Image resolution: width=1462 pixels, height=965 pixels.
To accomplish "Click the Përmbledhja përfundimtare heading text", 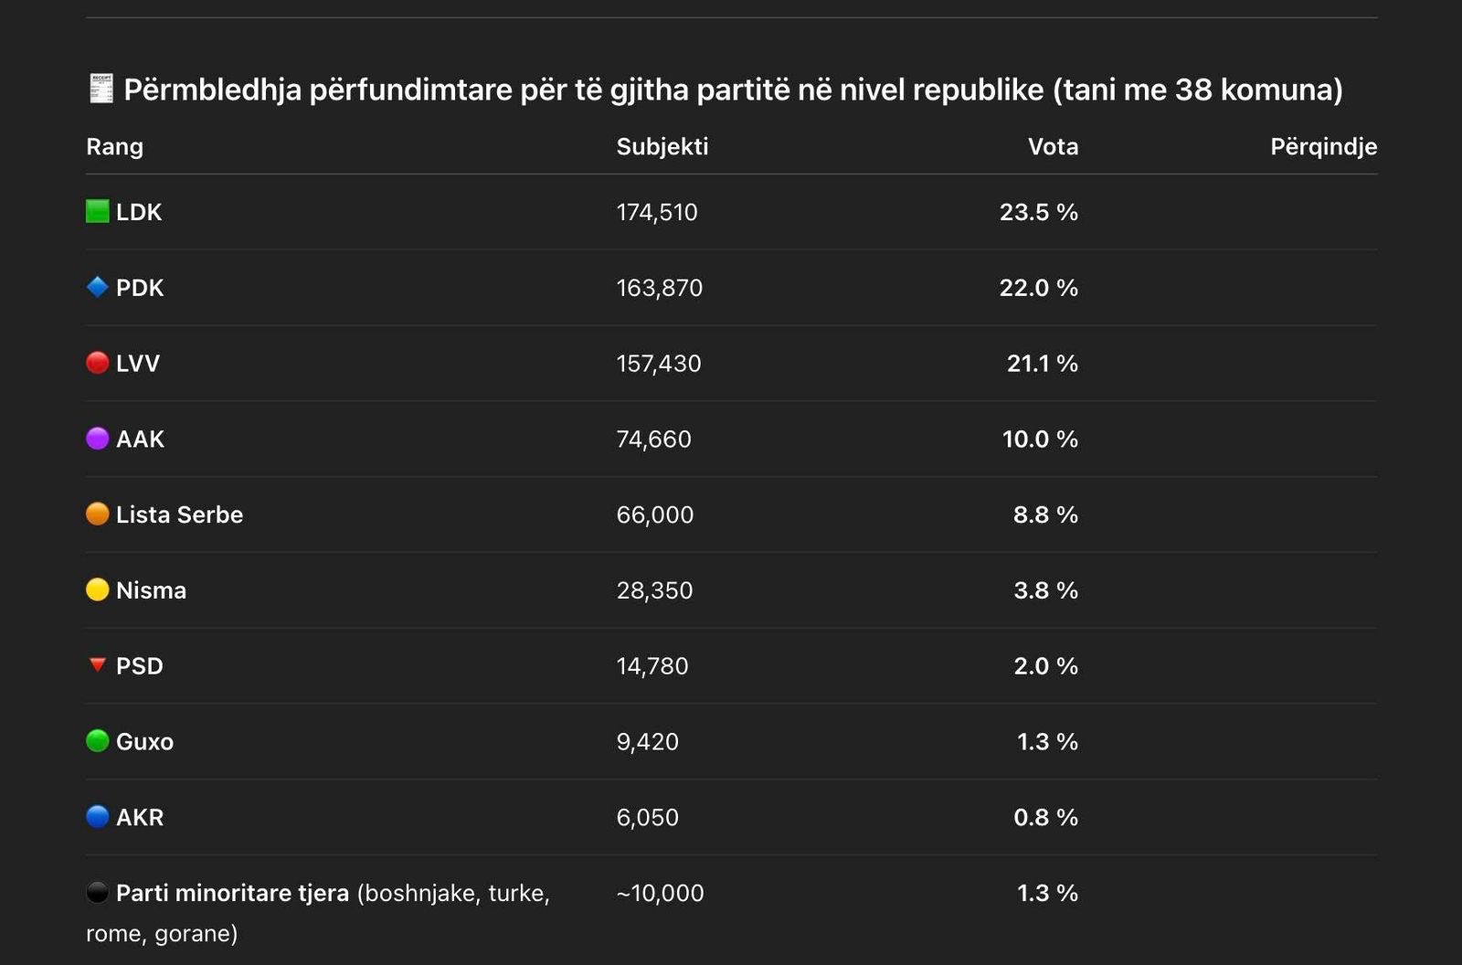I will 733,90.
